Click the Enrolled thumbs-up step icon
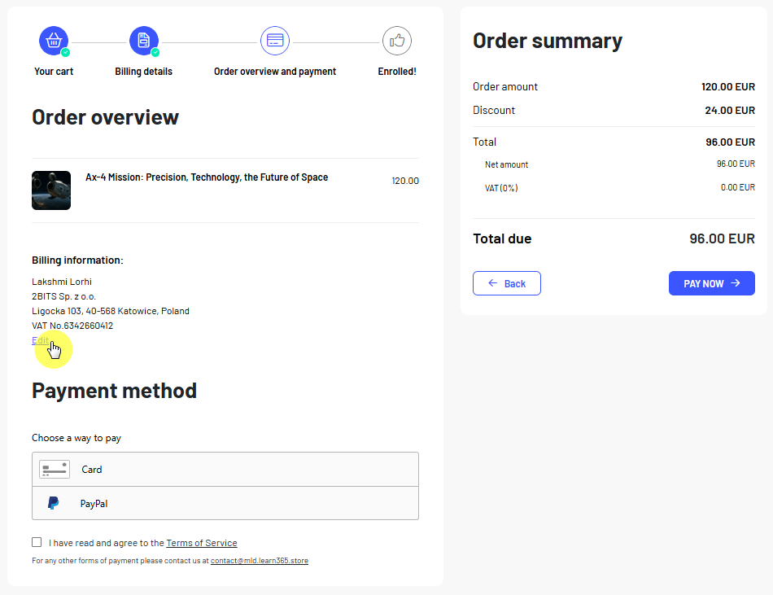The height and width of the screenshot is (595, 773). (x=397, y=41)
